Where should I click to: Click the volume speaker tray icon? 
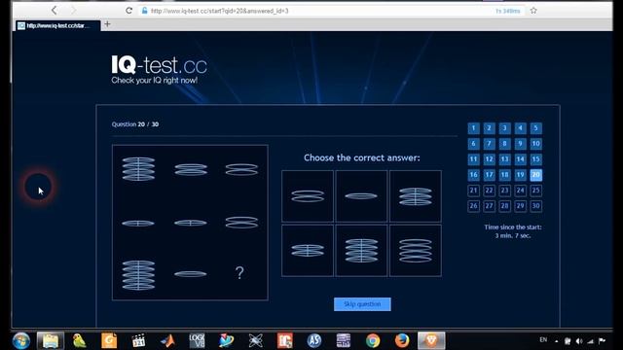click(579, 341)
